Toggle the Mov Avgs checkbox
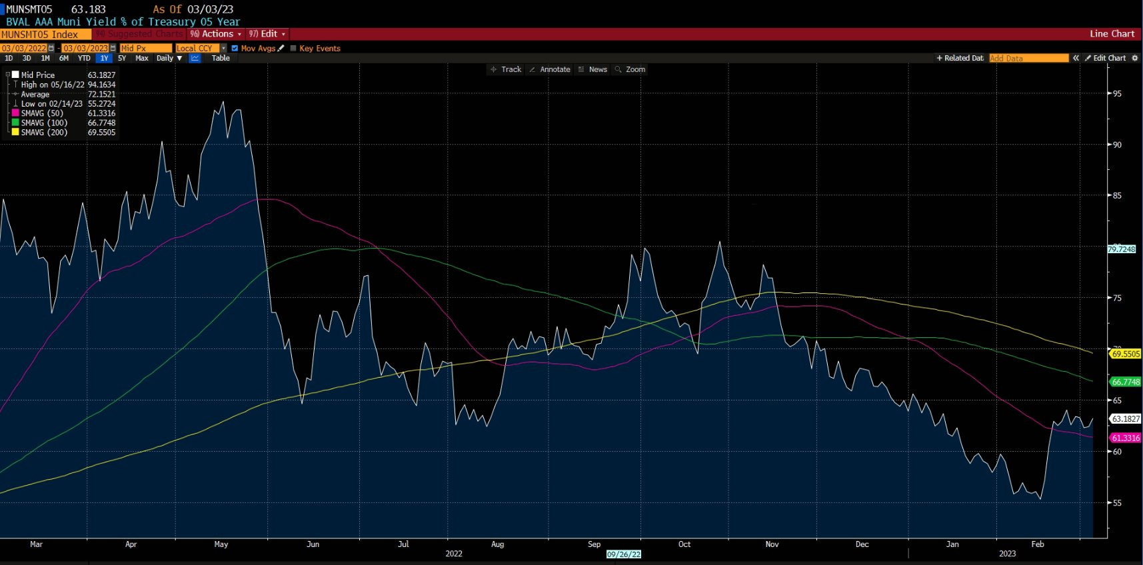Viewport: 1143px width, 565px height. coord(235,48)
